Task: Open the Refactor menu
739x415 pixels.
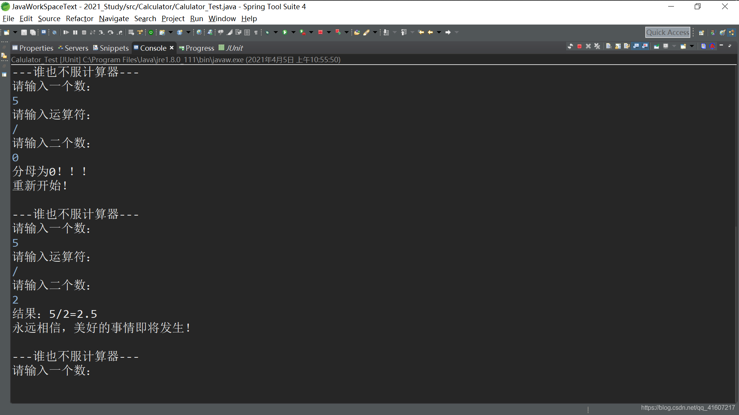Action: [79, 18]
